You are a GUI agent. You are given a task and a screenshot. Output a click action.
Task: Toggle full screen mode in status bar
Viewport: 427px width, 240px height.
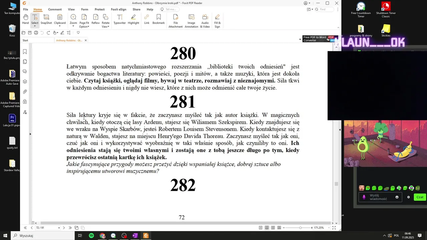point(334,228)
